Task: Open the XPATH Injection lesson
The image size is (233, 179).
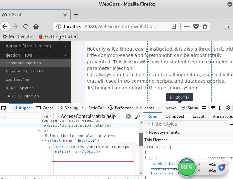Action: point(20,88)
